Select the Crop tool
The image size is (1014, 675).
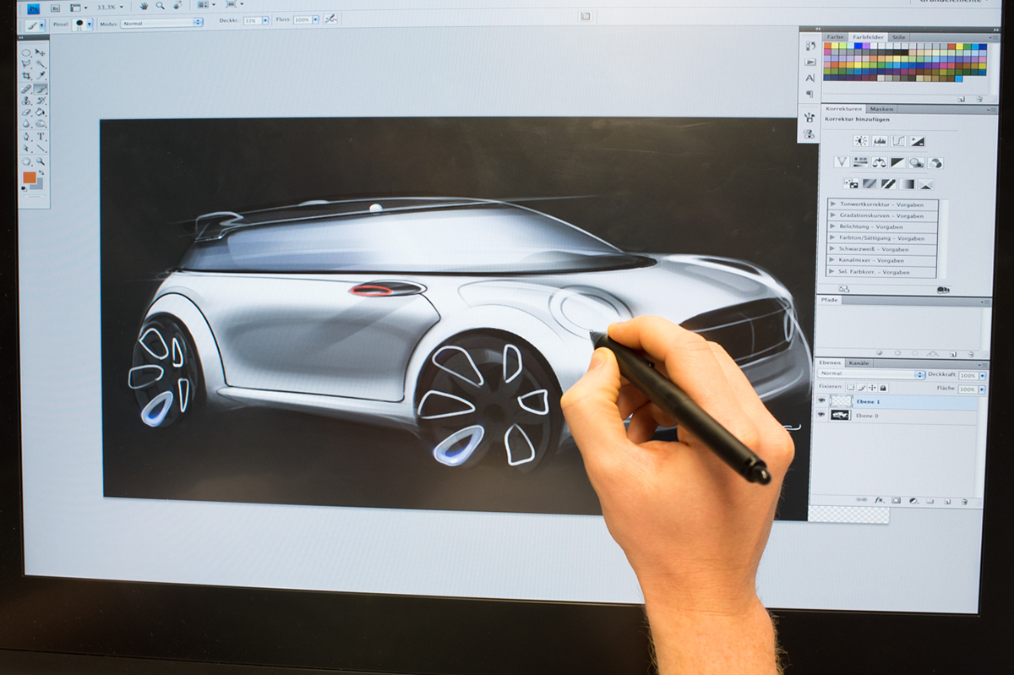(x=27, y=75)
